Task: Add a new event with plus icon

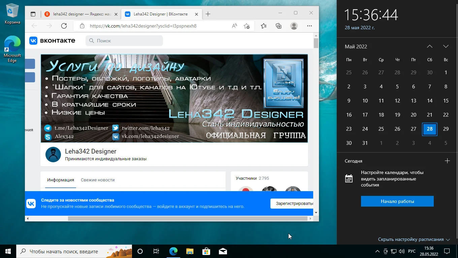Action: pos(447,161)
